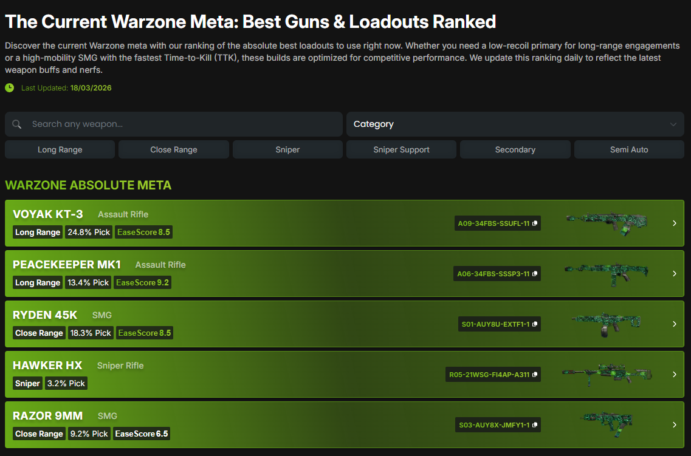Focus the Search any weapon field
This screenshot has height=456, width=691.
[182, 124]
